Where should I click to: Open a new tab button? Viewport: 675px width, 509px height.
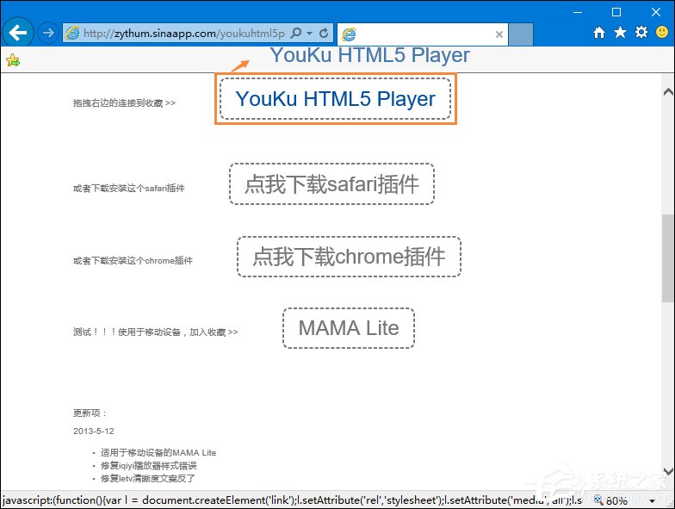pos(521,34)
